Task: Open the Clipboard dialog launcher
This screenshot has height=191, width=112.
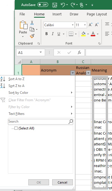Action: [x=39, y=43]
